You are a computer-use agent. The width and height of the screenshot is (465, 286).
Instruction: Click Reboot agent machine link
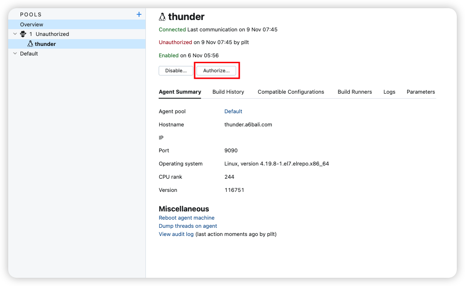tap(186, 218)
